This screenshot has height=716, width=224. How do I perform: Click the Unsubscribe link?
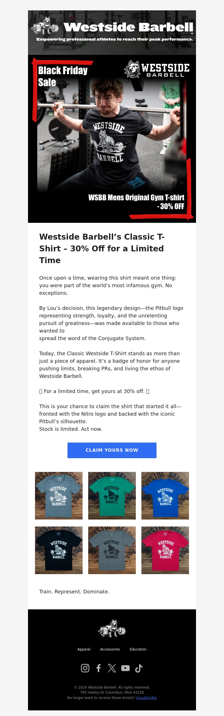pyautogui.click(x=146, y=698)
